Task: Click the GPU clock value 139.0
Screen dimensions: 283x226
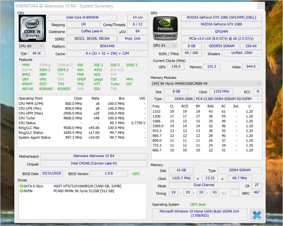Action: 176,67
